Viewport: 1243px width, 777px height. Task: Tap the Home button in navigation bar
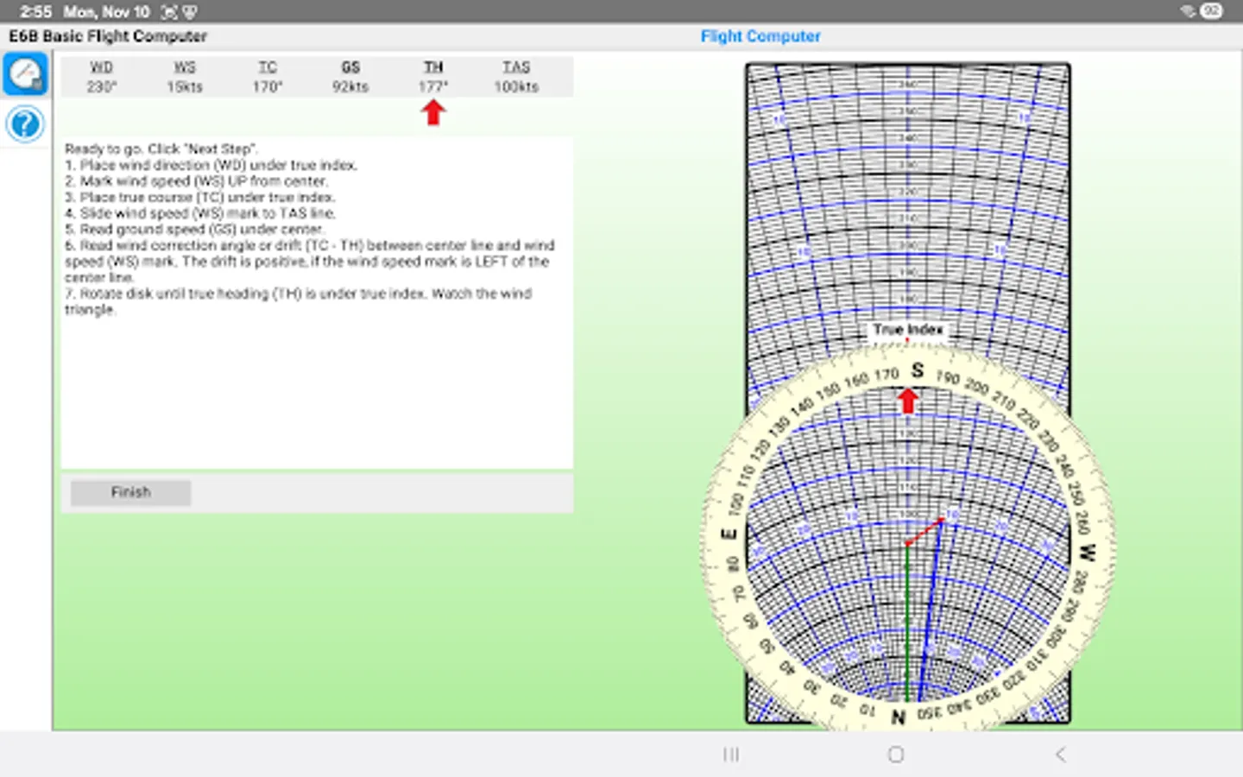coord(895,754)
